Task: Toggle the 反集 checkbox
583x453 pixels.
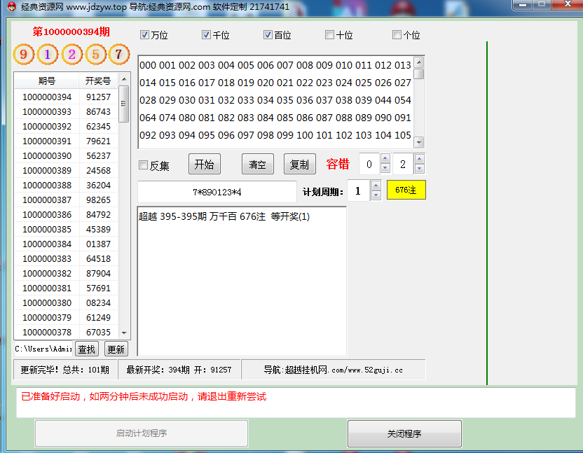Action: tap(144, 165)
